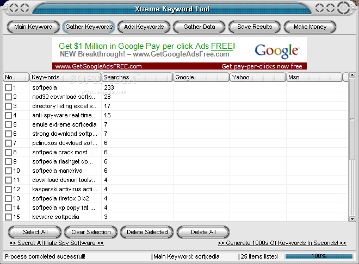Check the softpedia crack most row

9,152
